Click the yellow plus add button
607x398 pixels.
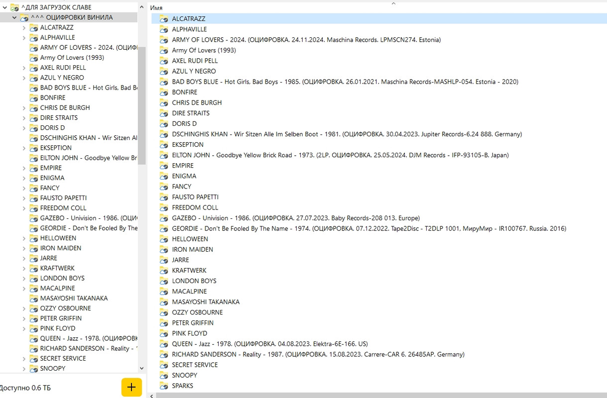(131, 387)
